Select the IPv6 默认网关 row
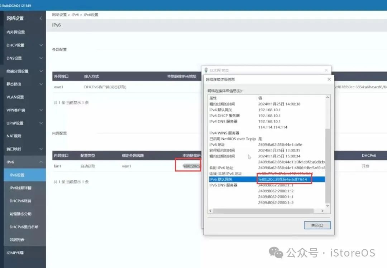This screenshot has width=387, height=268. click(x=267, y=179)
